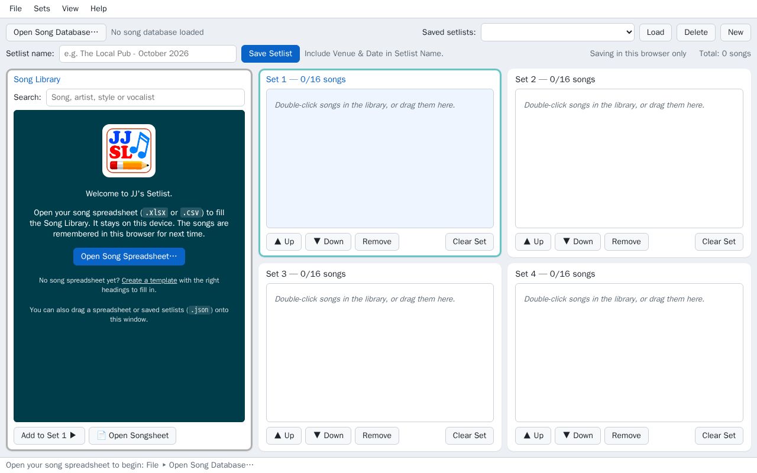Open the File menu
757x473 pixels.
[x=16, y=8]
